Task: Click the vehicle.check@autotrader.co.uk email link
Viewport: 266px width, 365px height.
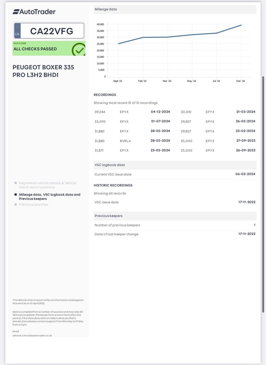Action: click(32, 336)
